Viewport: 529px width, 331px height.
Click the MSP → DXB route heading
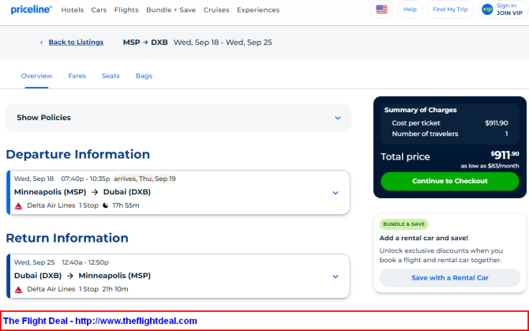click(x=145, y=43)
